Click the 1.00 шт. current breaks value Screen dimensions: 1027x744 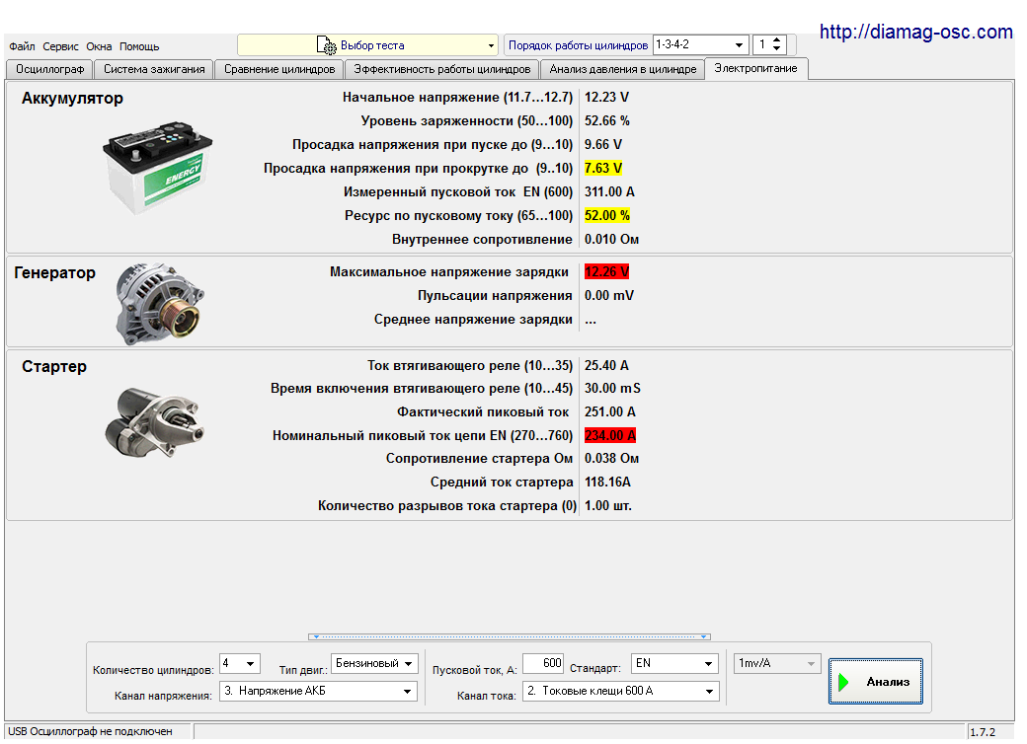pyautogui.click(x=608, y=505)
